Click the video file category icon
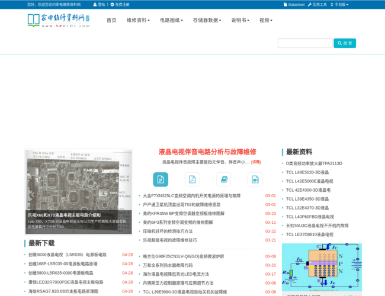The width and height of the screenshot is (385, 296). [x=255, y=179]
